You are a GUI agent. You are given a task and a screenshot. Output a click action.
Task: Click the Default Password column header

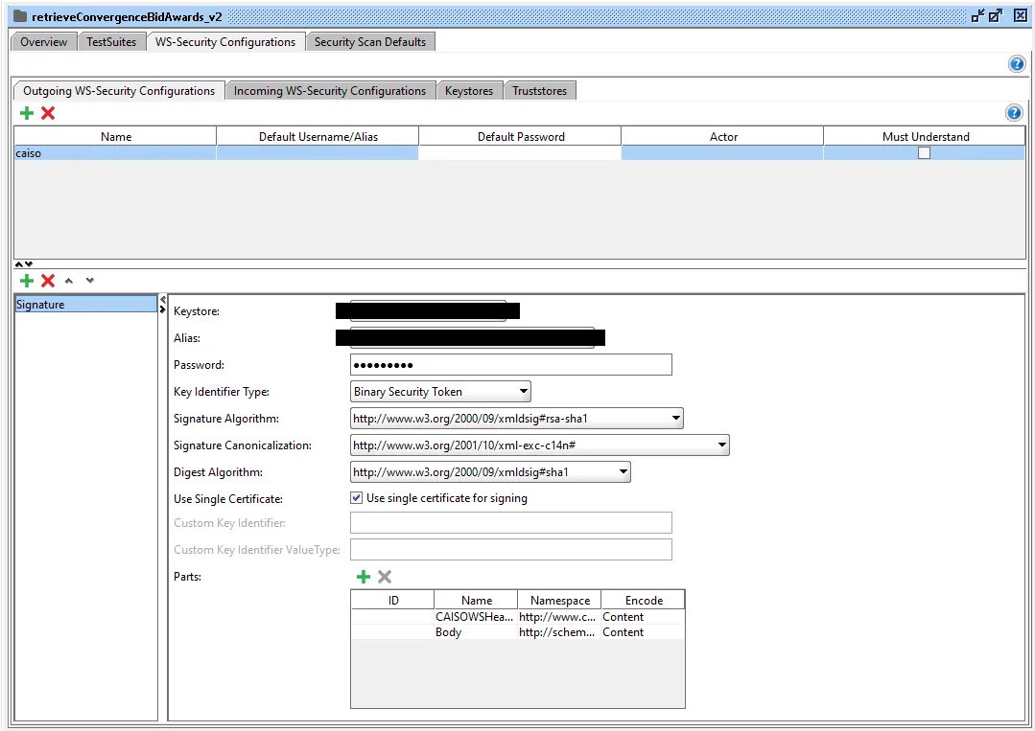point(521,136)
